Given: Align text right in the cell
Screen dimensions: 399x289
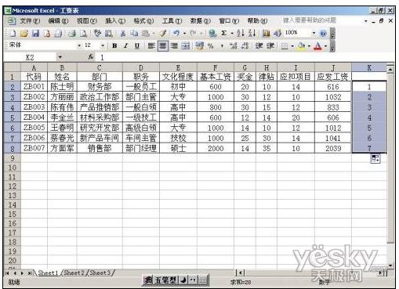Looking at the screenshot, I should pyautogui.click(x=174, y=46).
